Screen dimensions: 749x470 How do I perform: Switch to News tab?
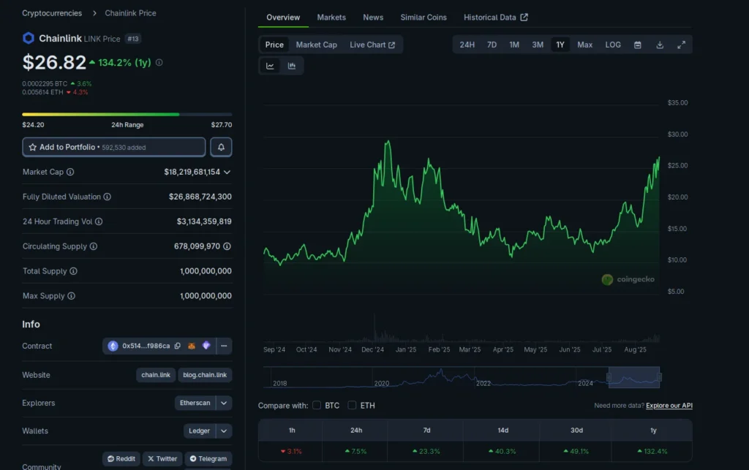point(373,18)
